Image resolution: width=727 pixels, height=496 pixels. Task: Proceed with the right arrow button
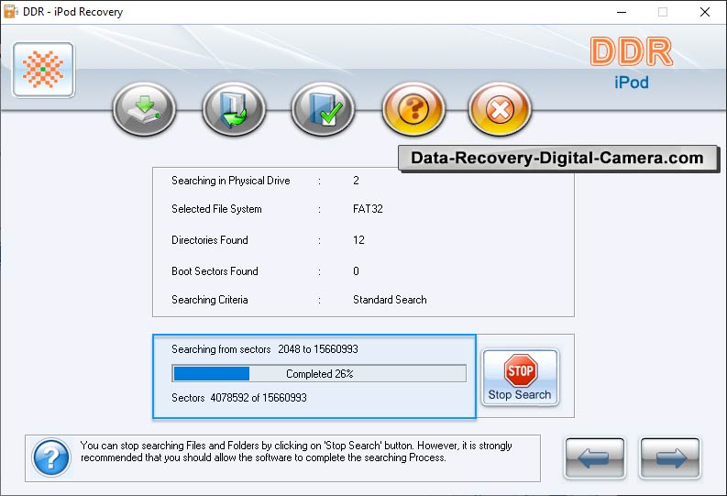click(669, 457)
